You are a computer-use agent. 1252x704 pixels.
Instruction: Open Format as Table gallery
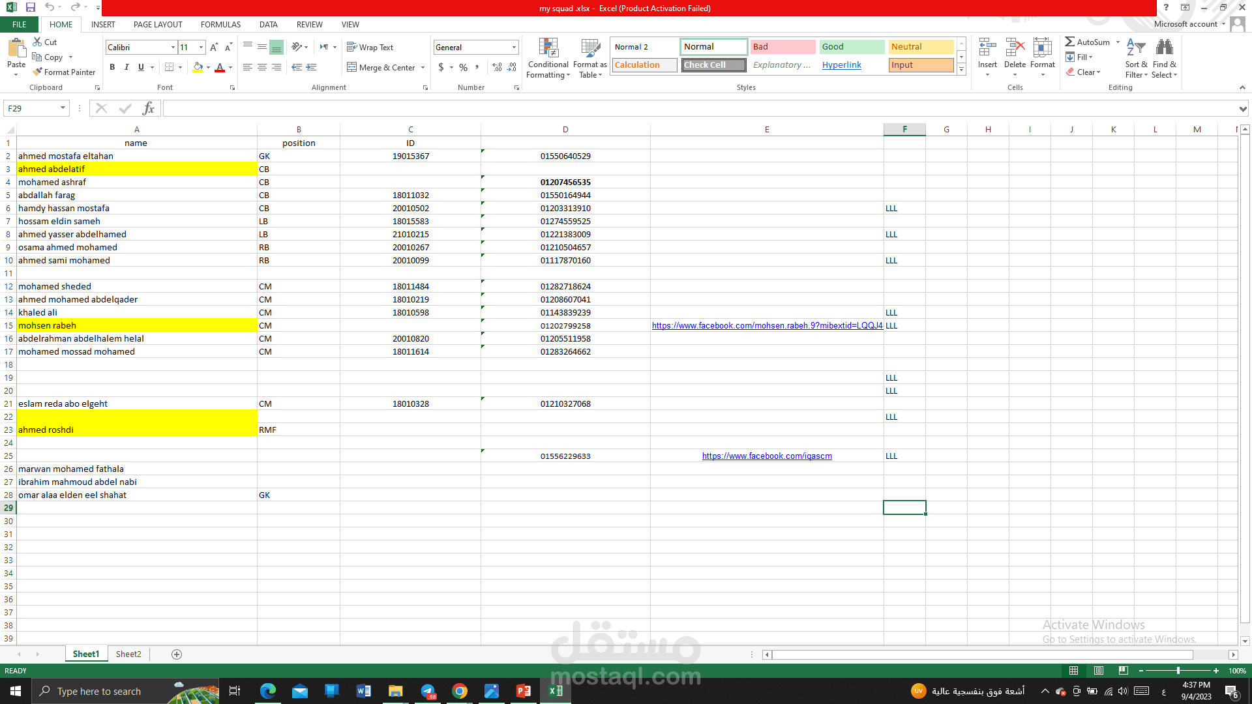coord(589,58)
